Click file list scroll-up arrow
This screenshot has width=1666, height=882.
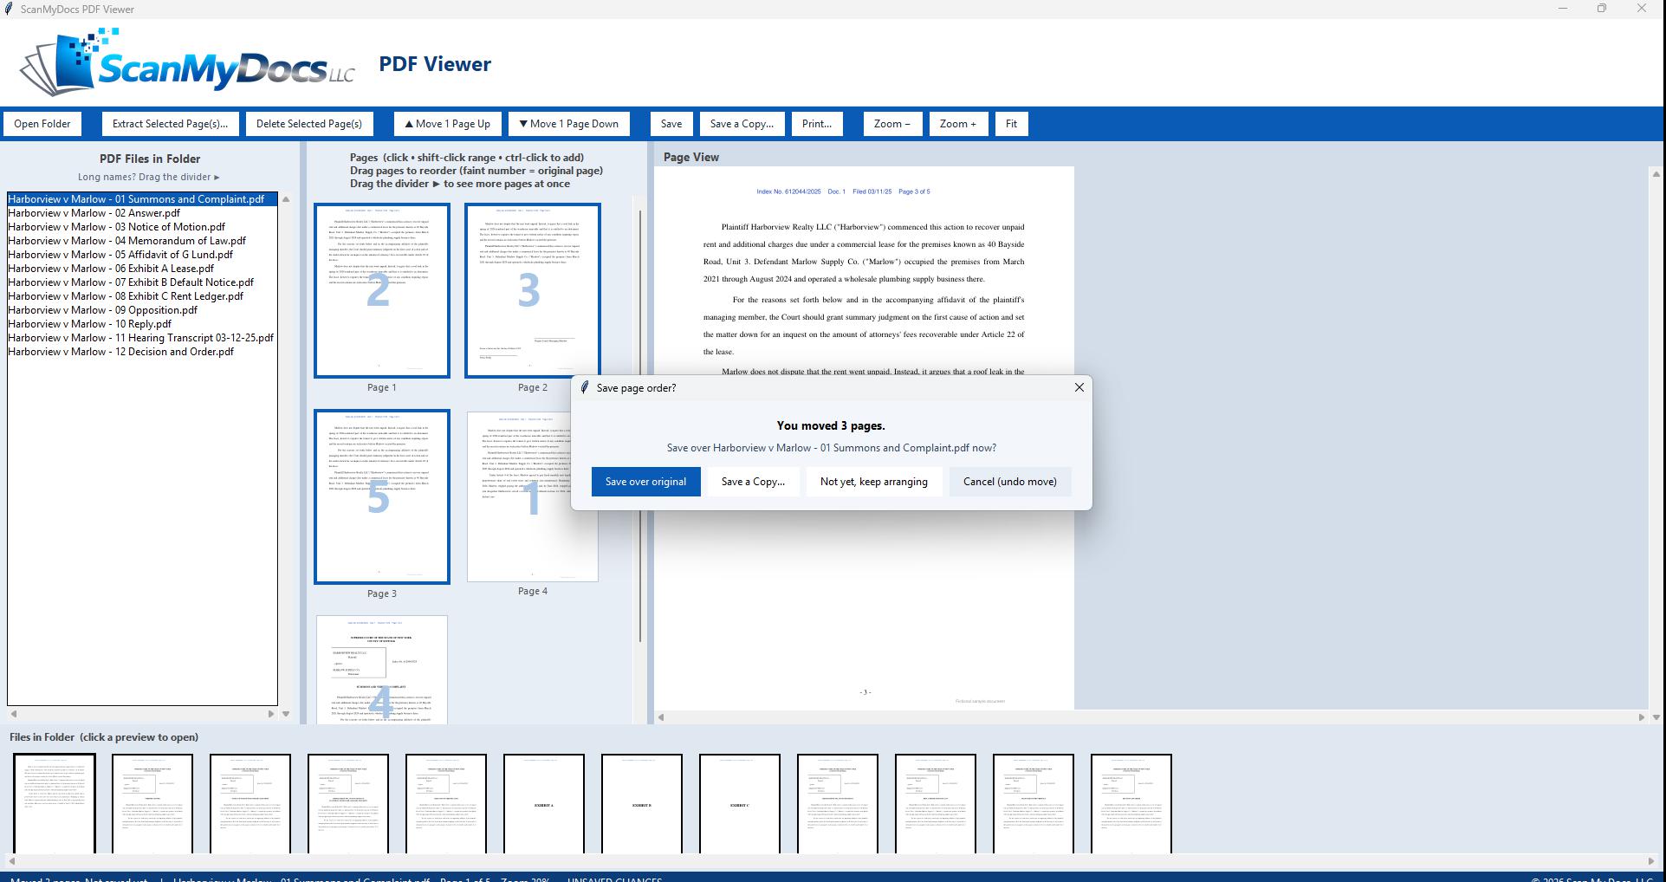click(x=286, y=199)
